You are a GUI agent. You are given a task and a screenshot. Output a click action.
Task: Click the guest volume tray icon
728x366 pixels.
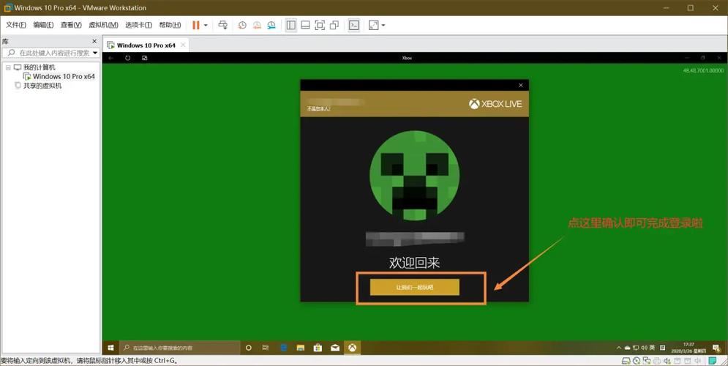[x=644, y=348]
